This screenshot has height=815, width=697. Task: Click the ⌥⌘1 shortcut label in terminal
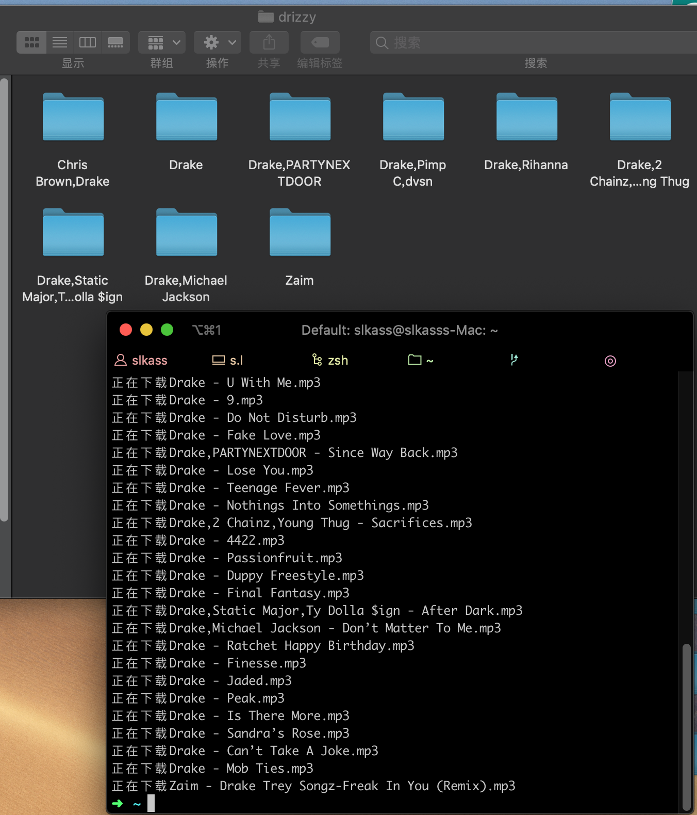click(207, 330)
